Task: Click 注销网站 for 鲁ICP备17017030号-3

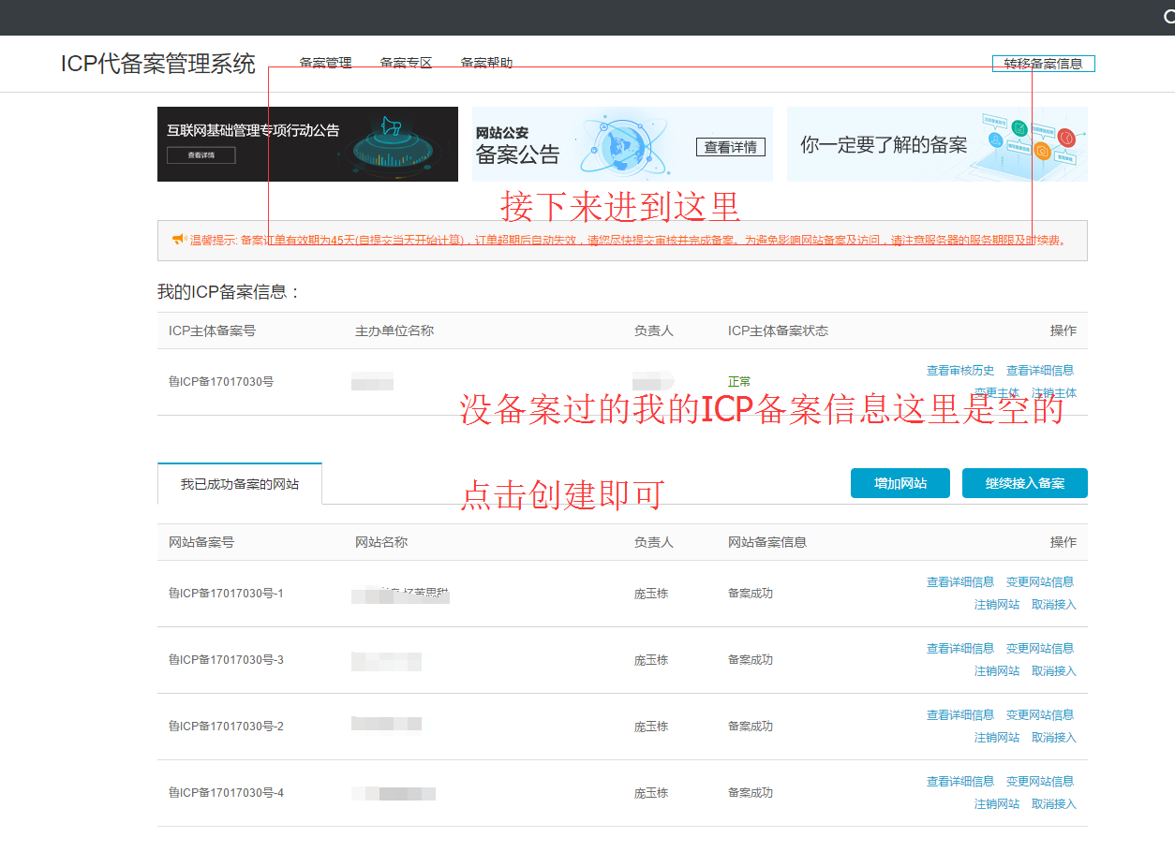Action: [x=997, y=671]
